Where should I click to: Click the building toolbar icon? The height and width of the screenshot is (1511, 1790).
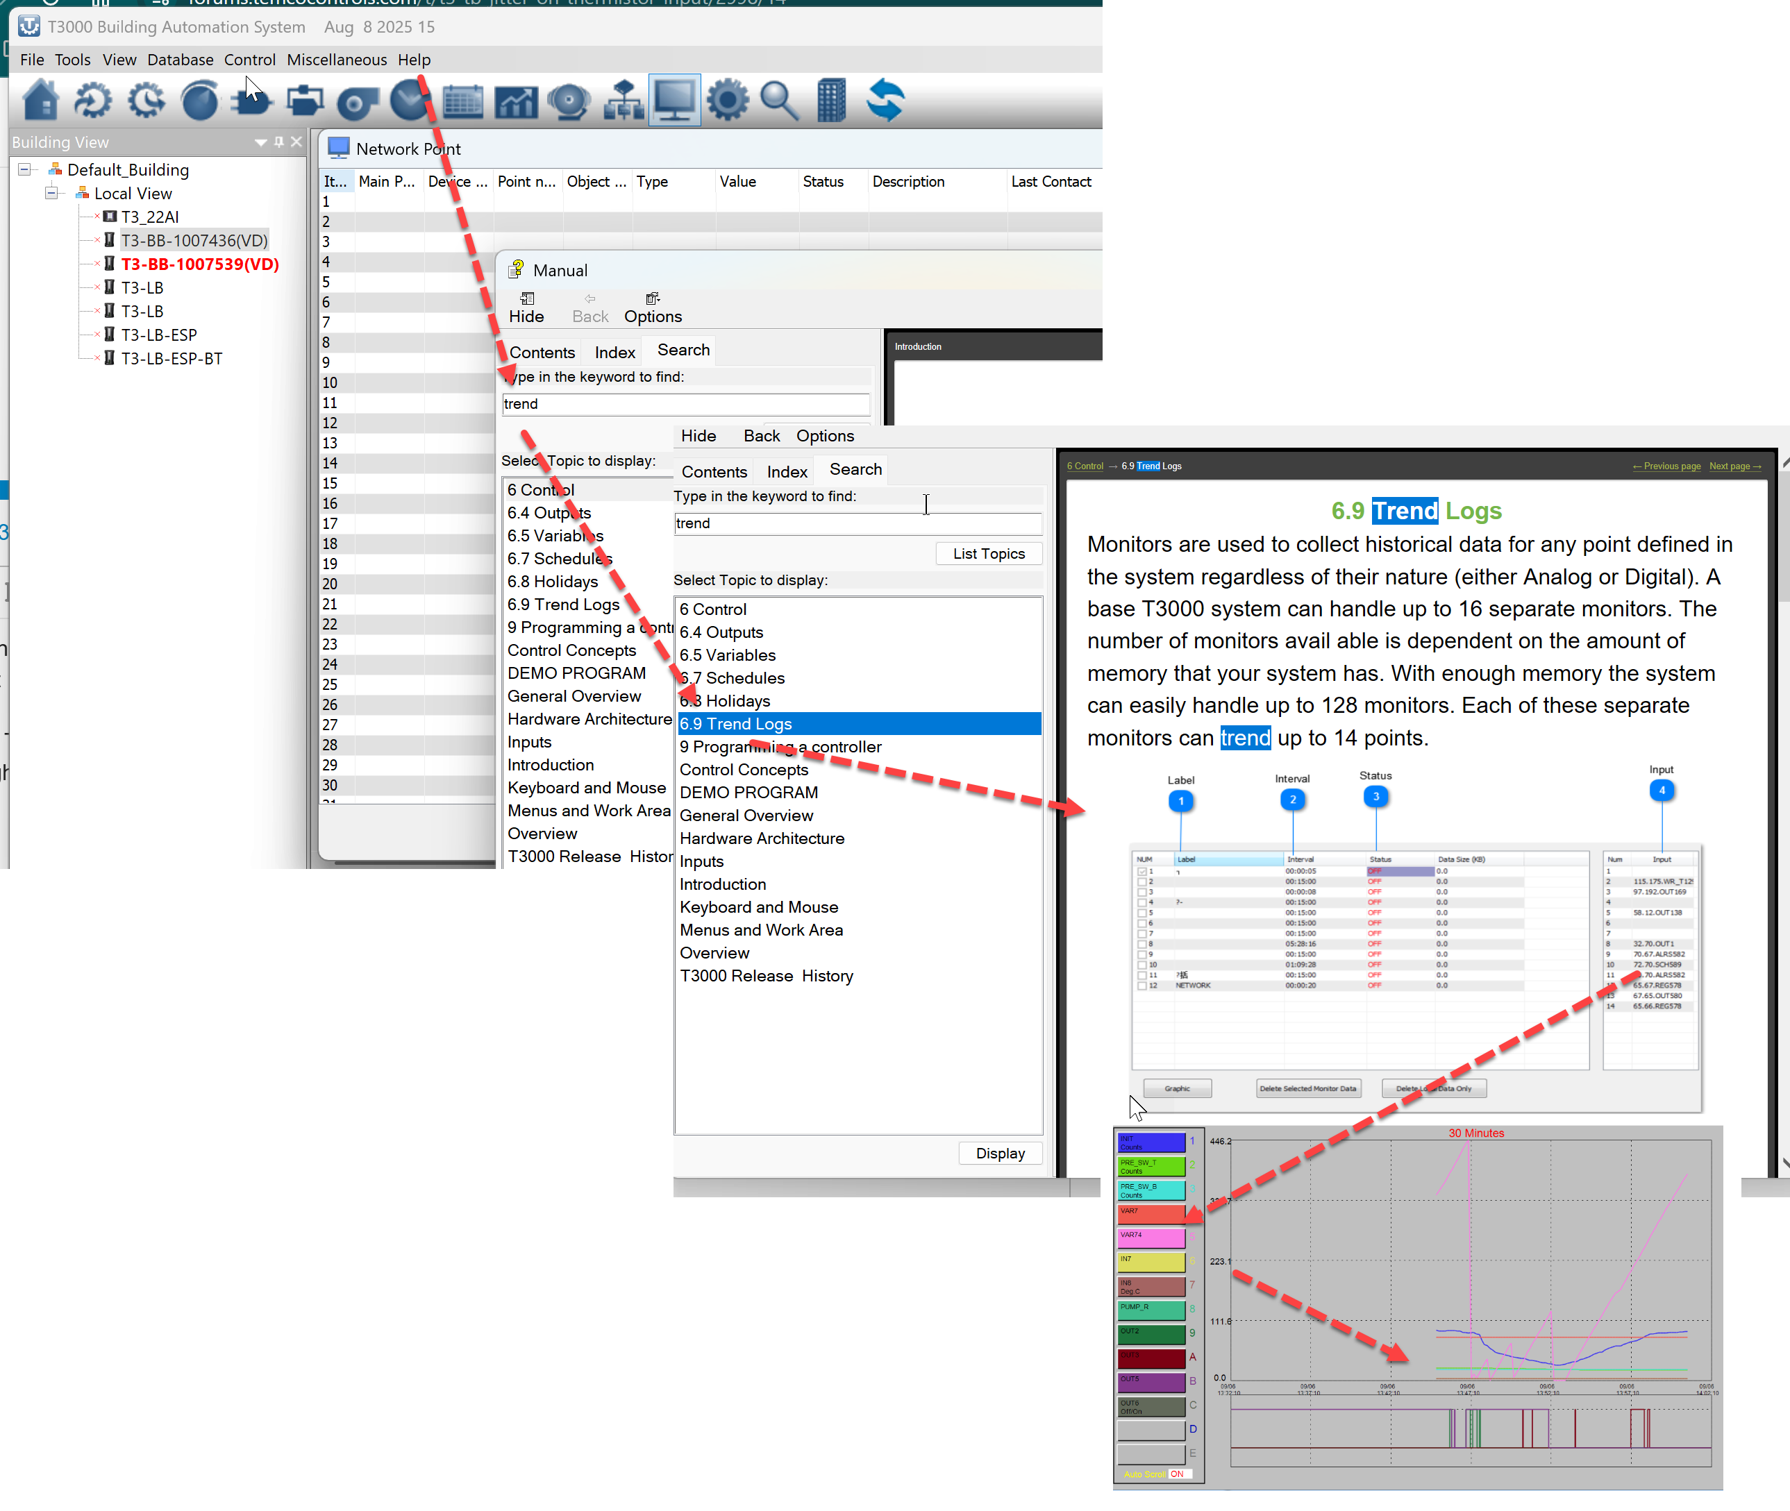pos(831,101)
